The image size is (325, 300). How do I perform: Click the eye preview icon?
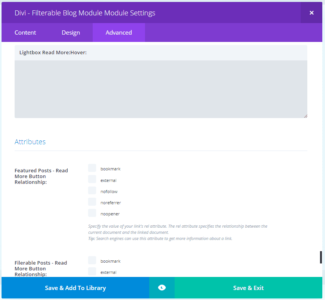click(162, 288)
